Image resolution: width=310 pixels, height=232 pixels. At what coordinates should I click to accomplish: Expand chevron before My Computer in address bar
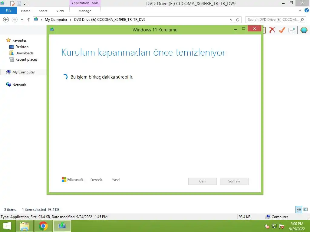(x=41, y=20)
